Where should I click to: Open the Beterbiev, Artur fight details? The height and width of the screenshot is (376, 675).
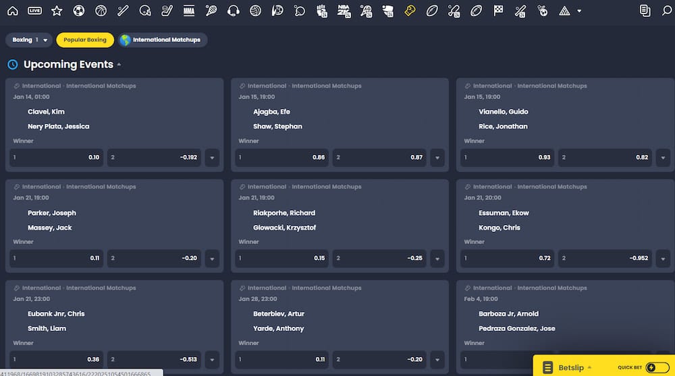[279, 314]
